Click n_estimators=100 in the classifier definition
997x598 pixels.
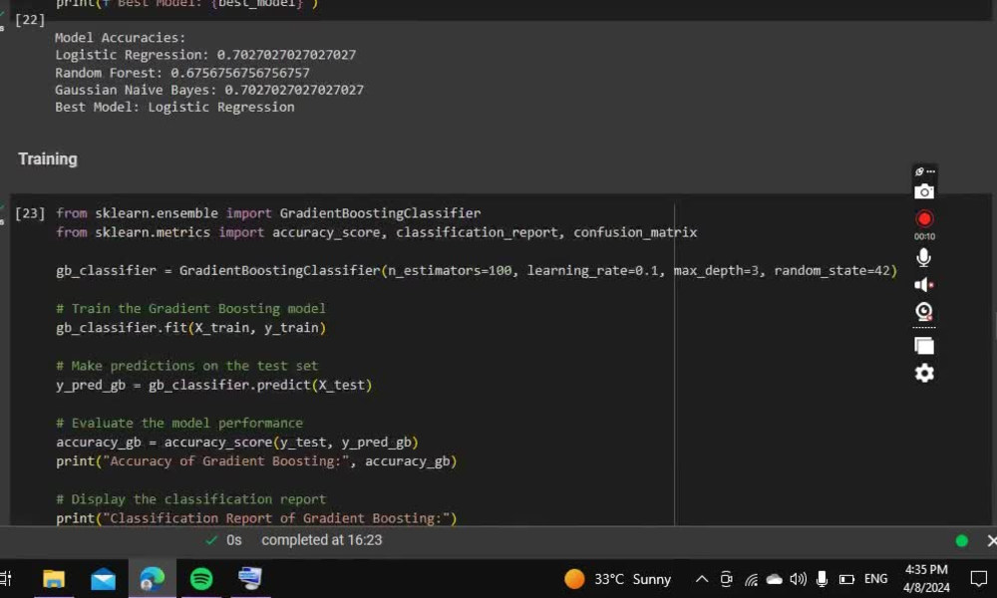[x=450, y=270]
